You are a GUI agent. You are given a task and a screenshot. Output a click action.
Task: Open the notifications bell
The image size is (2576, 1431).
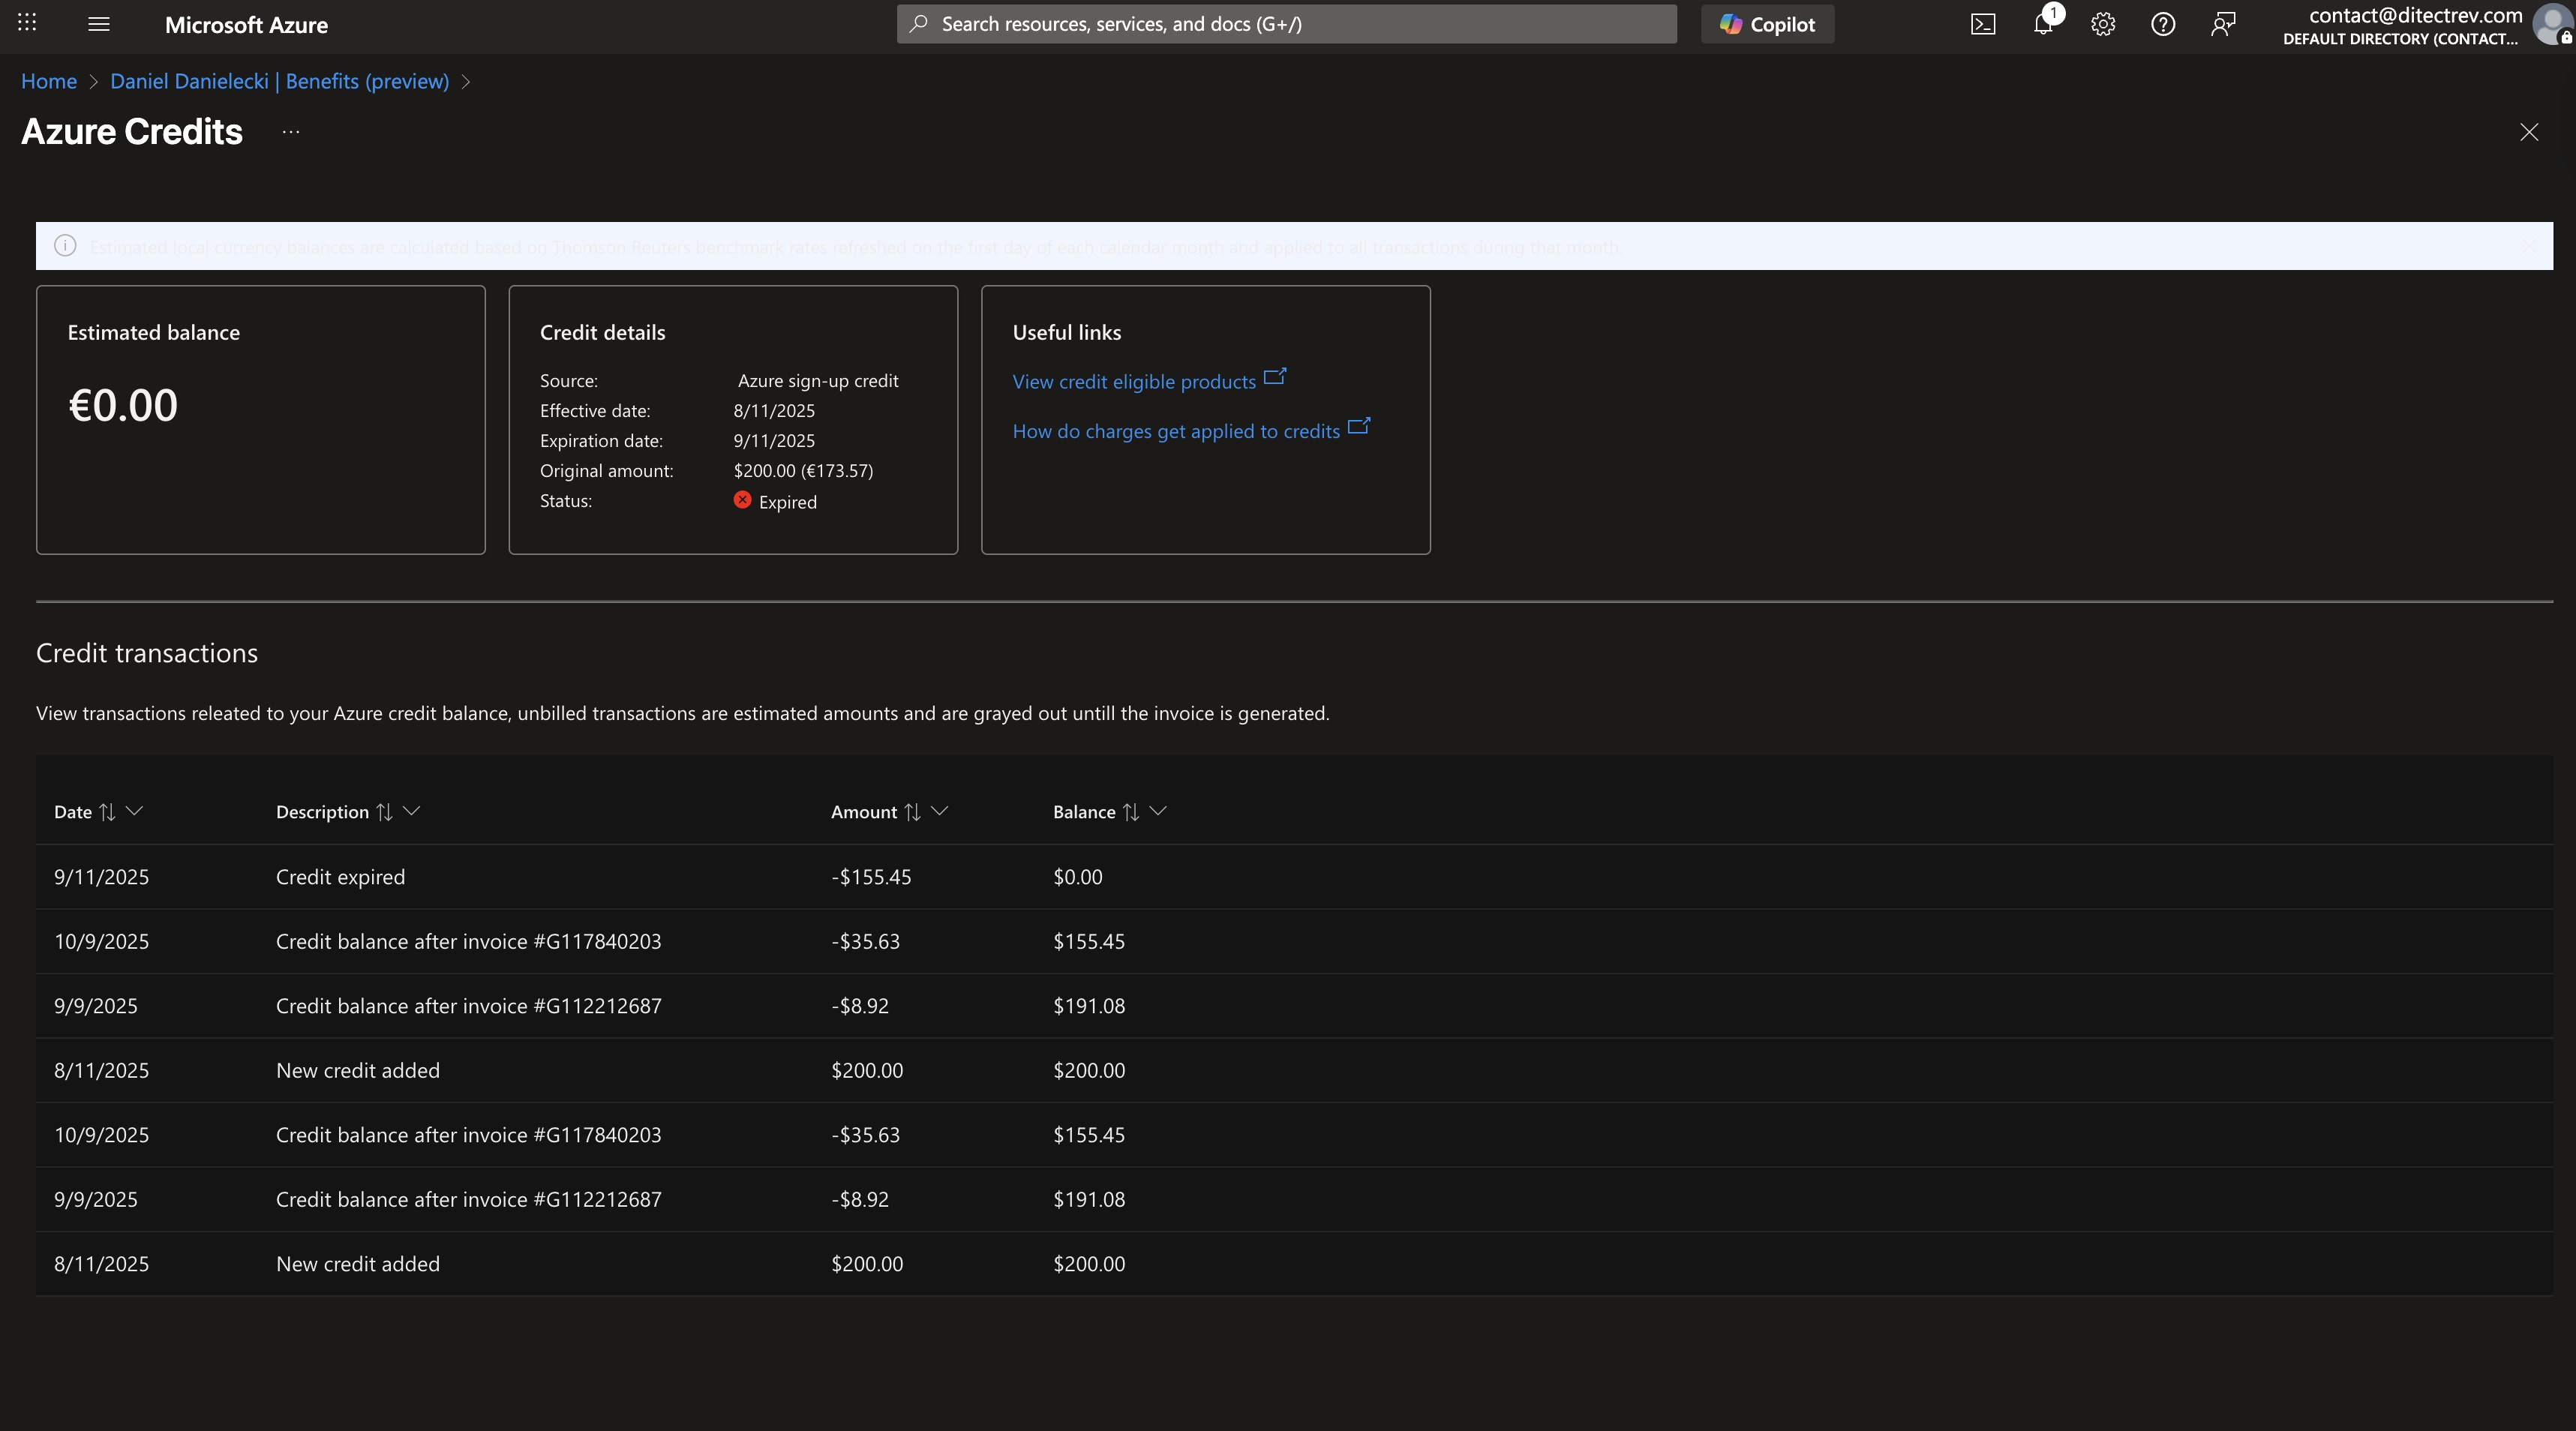pyautogui.click(x=2043, y=24)
